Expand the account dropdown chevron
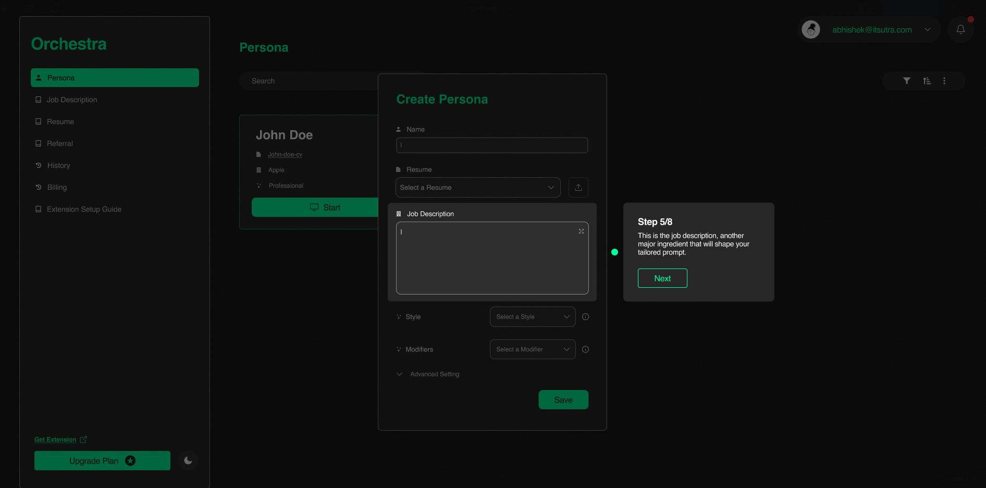 point(928,30)
